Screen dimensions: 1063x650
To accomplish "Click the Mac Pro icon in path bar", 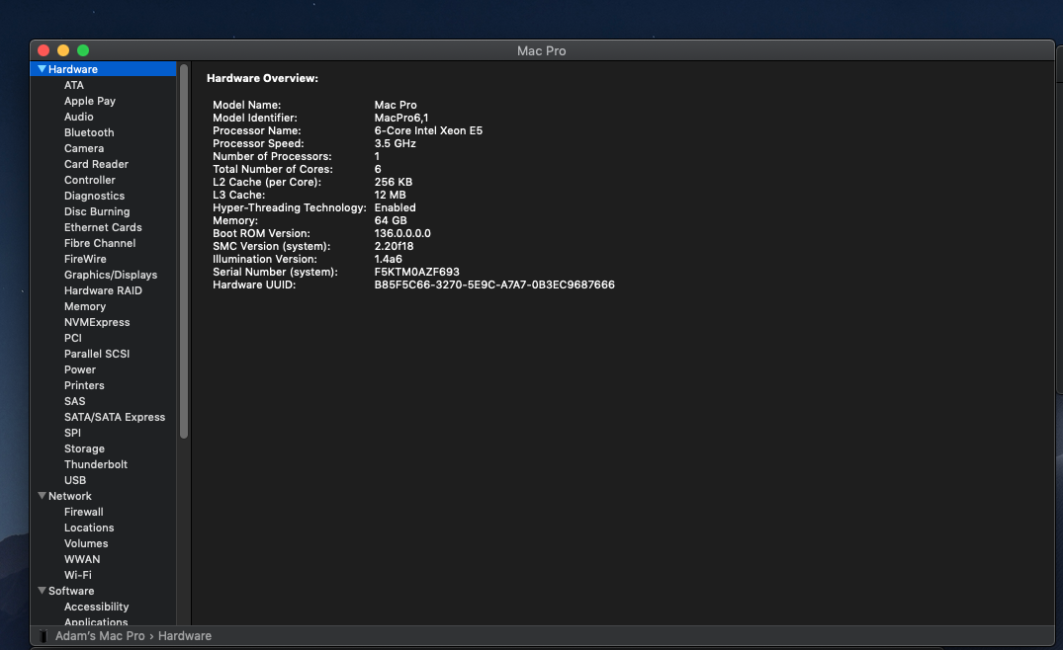I will tap(44, 636).
